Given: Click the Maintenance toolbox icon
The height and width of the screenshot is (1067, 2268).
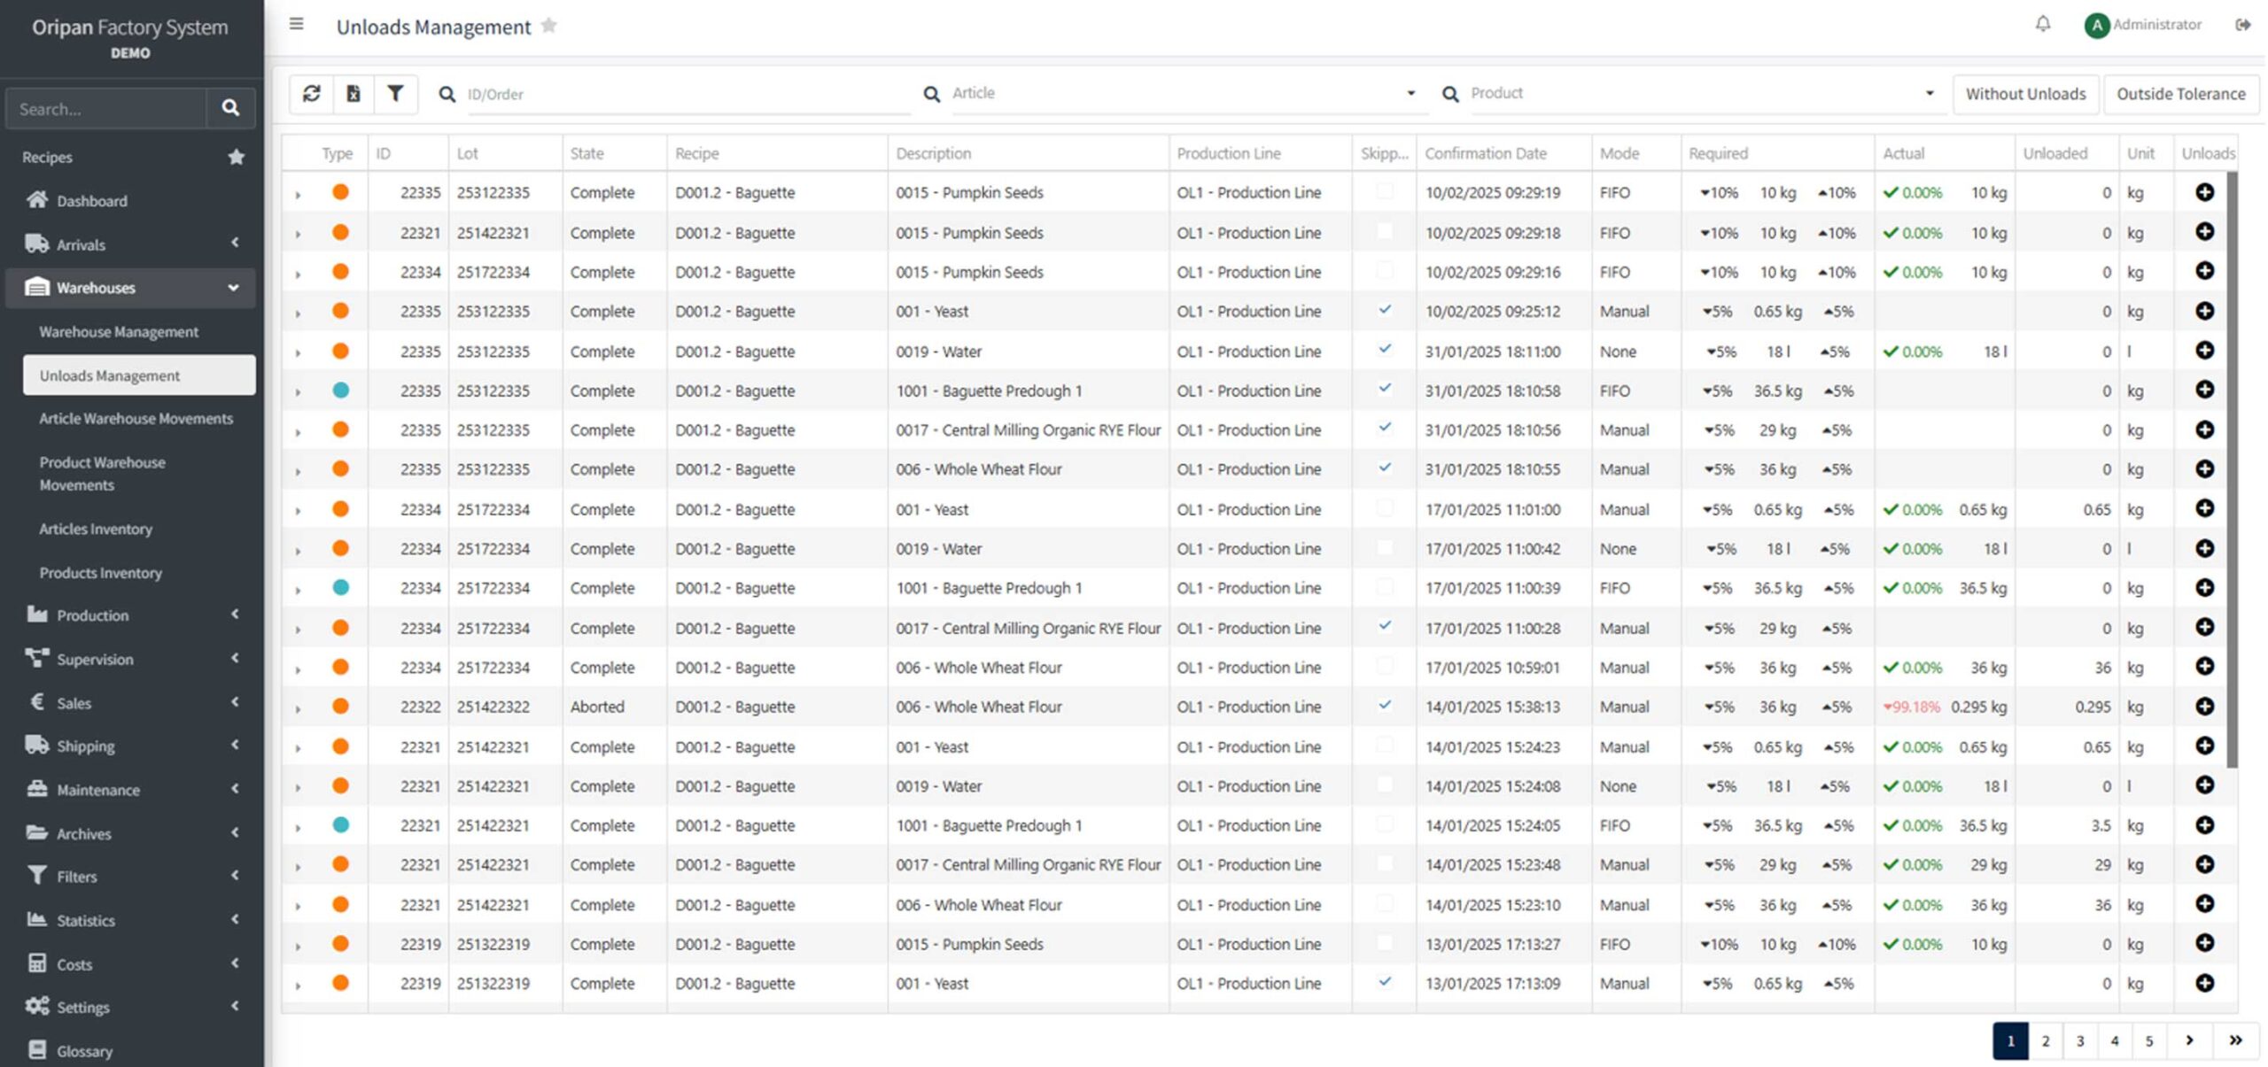Looking at the screenshot, I should 36,788.
